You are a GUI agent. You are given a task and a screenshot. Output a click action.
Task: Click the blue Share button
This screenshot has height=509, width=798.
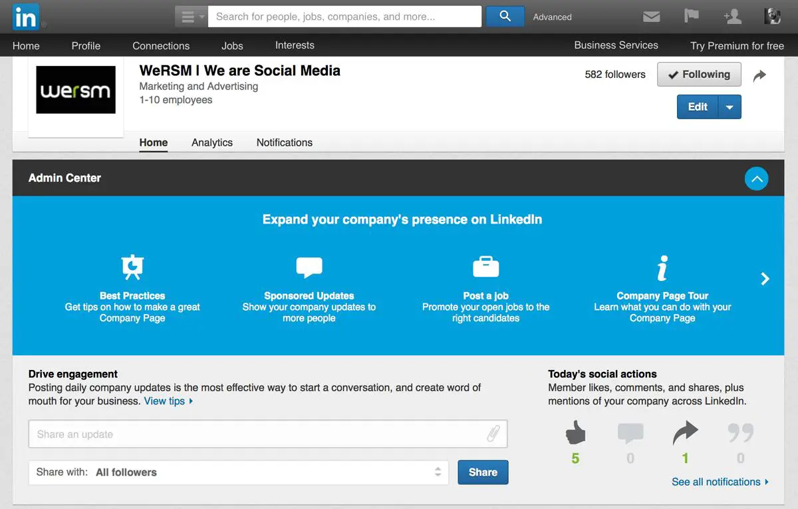[x=483, y=472]
